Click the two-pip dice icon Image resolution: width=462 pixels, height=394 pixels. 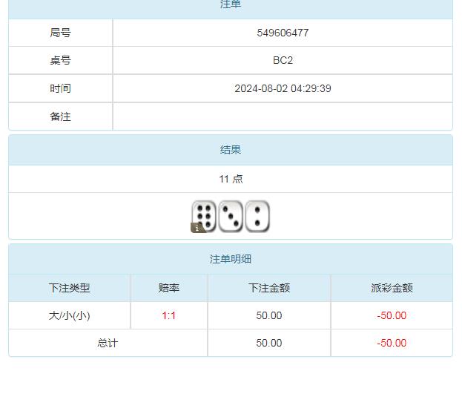[257, 215]
